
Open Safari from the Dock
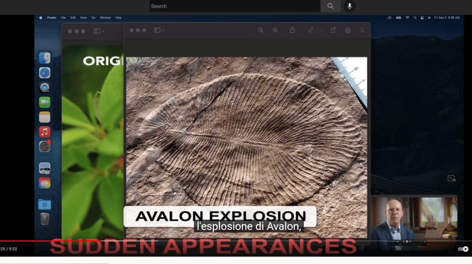[x=44, y=73]
